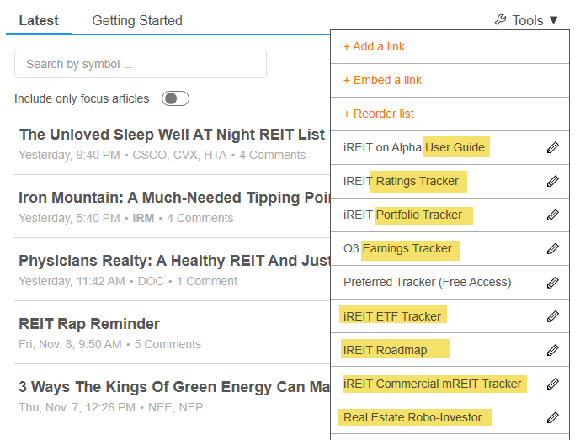Click the iREIT Roadmap edit pencil

[x=552, y=350]
